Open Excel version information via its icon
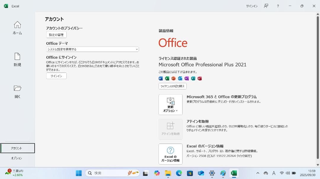The height and width of the screenshot is (179, 320). tap(170, 154)
